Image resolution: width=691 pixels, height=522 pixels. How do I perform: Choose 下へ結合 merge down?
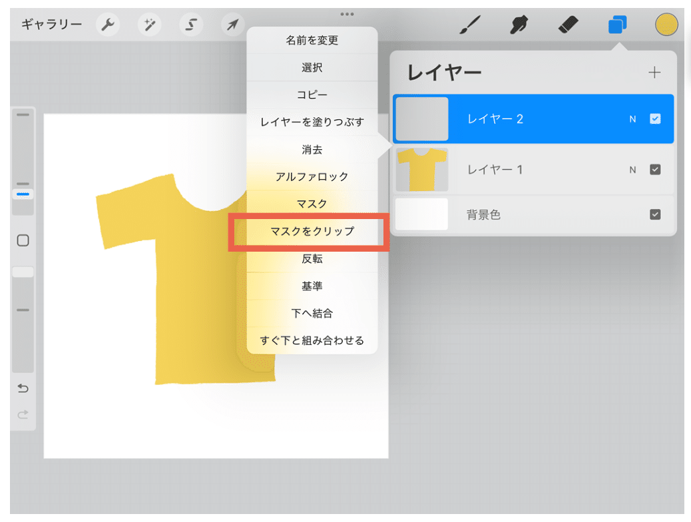[312, 314]
